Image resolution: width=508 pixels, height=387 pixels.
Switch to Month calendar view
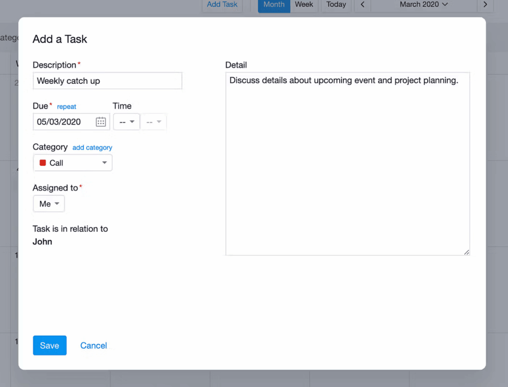pos(274,4)
